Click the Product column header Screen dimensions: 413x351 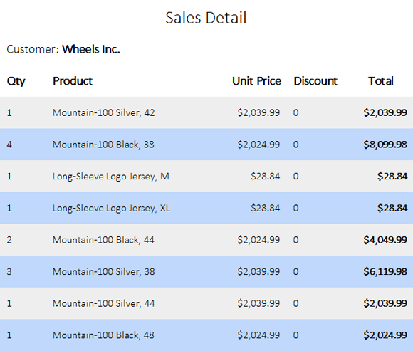[x=73, y=81]
